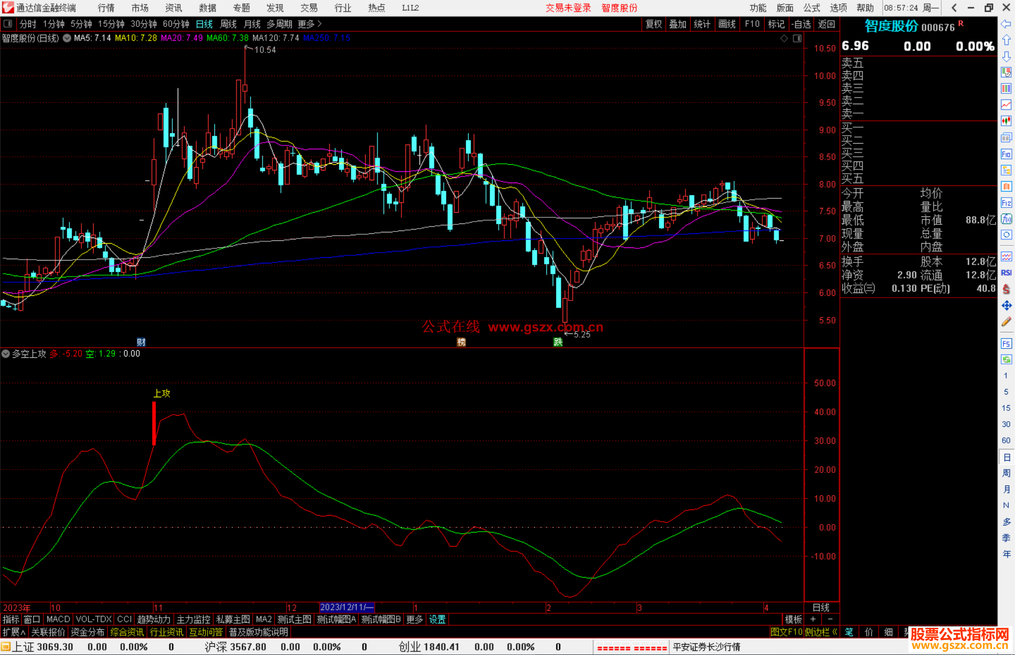Click the pencil drawing tool icon
Screen dimensions: 1015x655
pyautogui.click(x=1006, y=322)
